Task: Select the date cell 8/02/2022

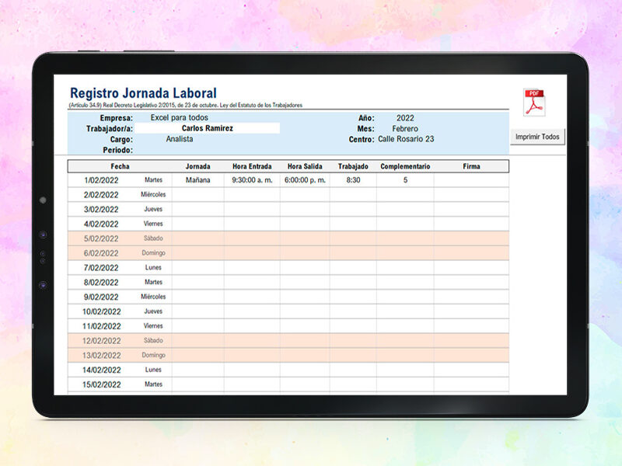Action: point(101,283)
